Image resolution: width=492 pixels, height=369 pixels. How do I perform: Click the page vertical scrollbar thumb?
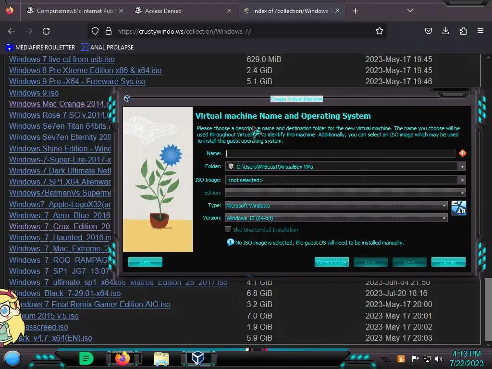(x=488, y=309)
